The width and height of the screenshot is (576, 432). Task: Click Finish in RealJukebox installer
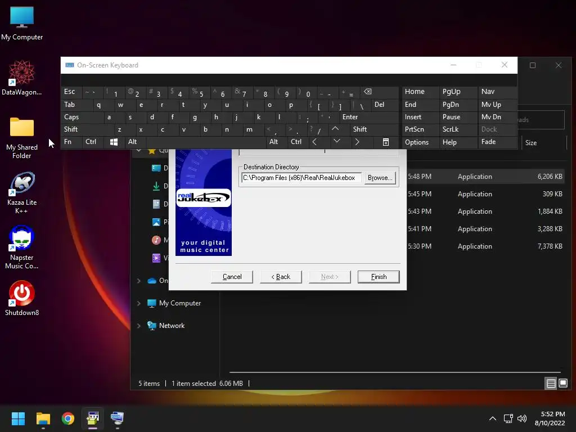[379, 277]
